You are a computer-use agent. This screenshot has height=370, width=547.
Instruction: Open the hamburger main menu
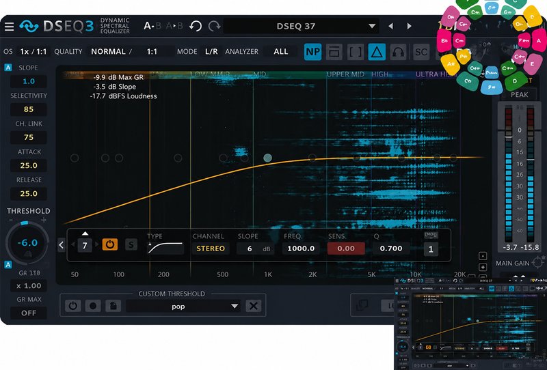[x=10, y=27]
